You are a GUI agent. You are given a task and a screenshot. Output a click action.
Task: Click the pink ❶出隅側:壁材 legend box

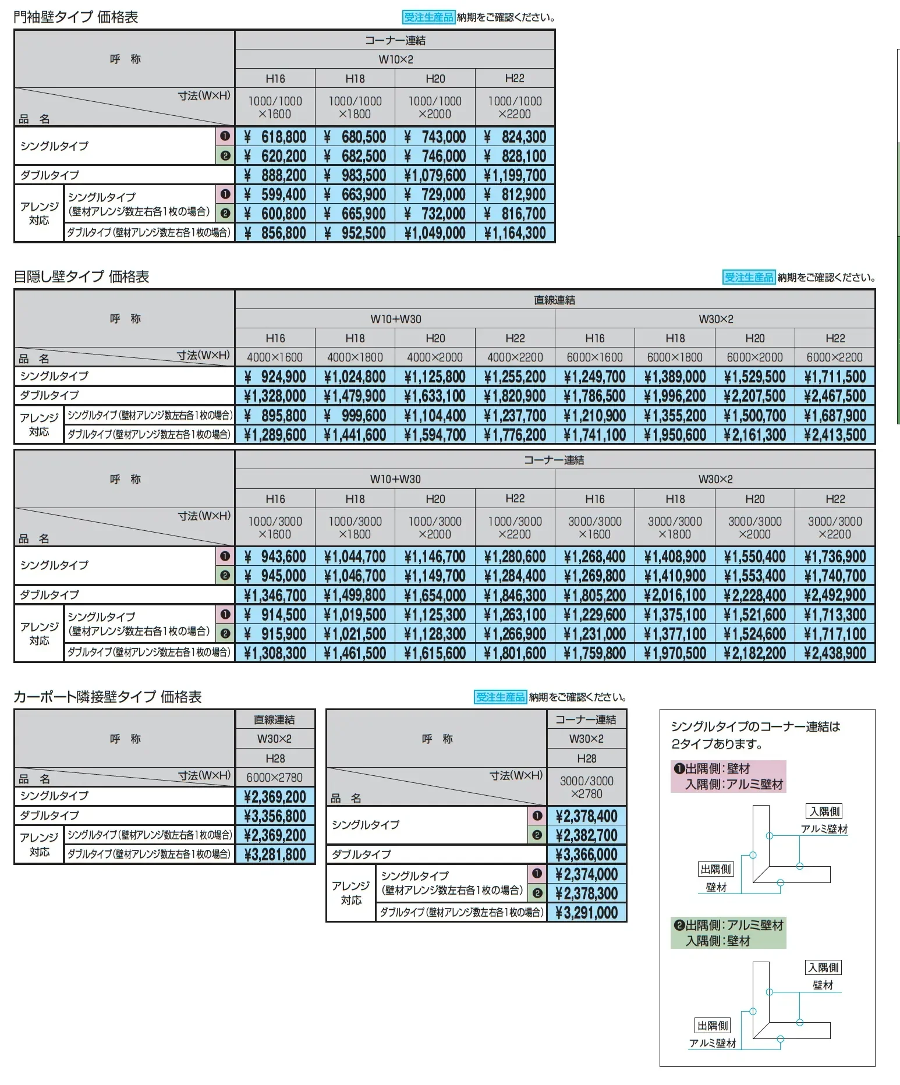point(728,776)
